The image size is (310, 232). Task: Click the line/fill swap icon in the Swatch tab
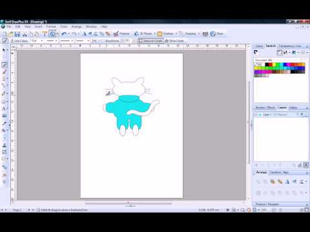[x=256, y=52]
